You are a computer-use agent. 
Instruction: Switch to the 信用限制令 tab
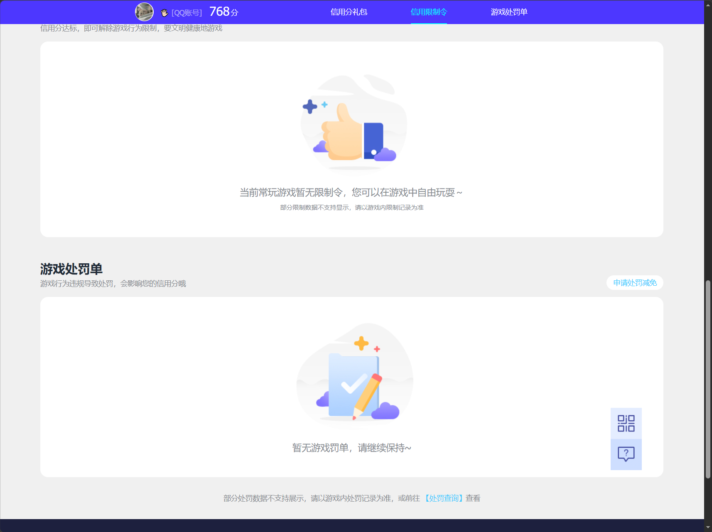click(x=429, y=12)
